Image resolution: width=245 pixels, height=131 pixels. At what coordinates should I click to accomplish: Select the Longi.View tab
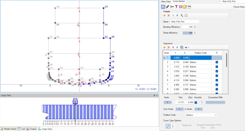click(45, 129)
